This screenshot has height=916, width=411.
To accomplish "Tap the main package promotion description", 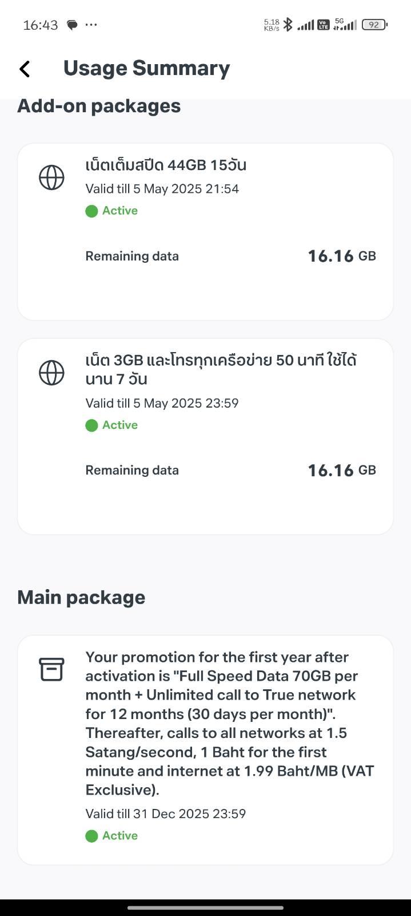I will [x=230, y=723].
